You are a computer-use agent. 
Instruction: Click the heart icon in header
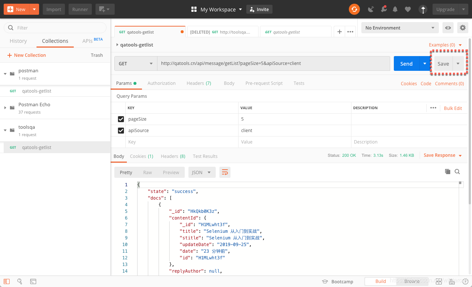[x=407, y=9]
